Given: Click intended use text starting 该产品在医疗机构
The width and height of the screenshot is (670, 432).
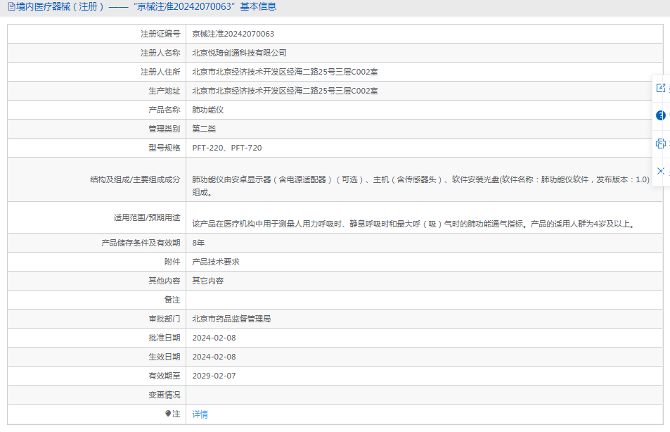Looking at the screenshot, I should point(414,224).
